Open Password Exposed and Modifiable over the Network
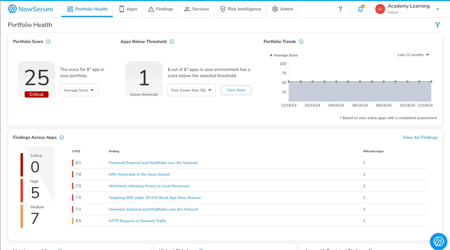 pyautogui.click(x=153, y=163)
